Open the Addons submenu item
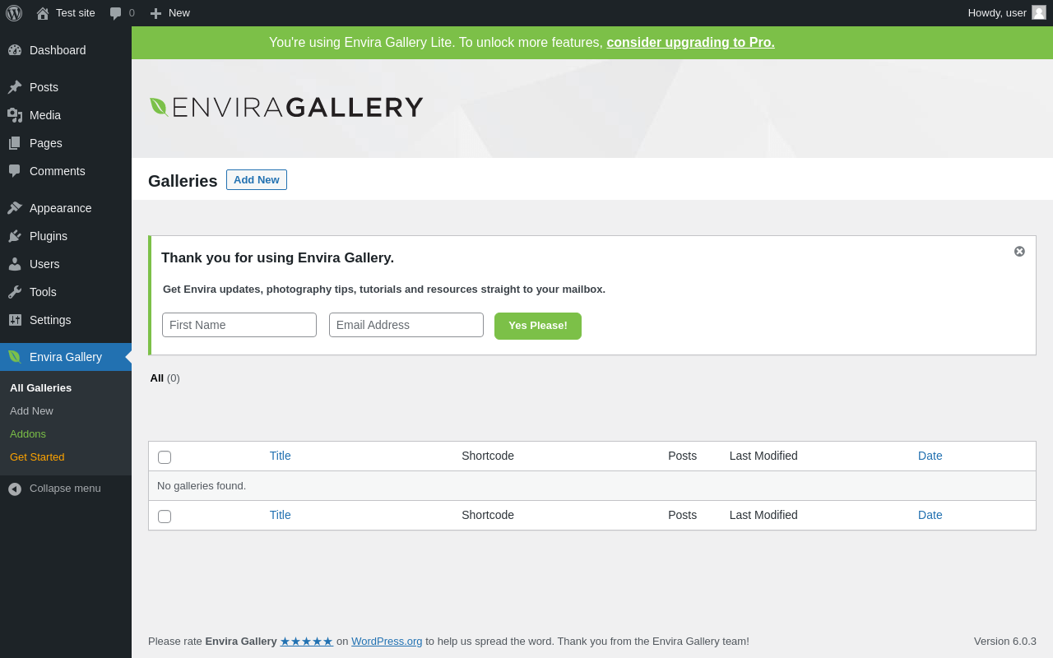Viewport: 1053px width, 658px height. [x=28, y=433]
